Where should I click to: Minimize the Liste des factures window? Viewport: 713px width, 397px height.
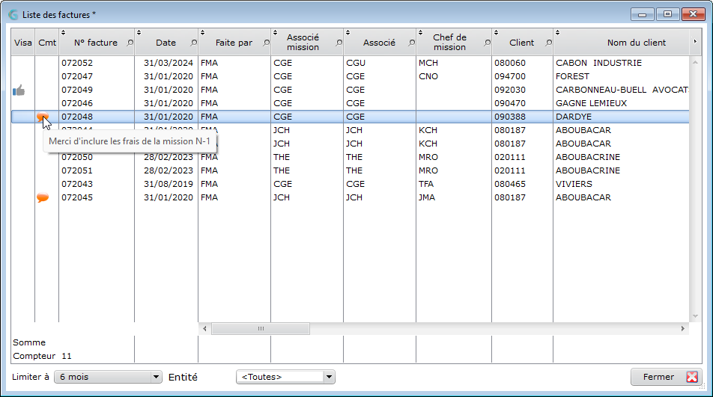[x=642, y=14]
